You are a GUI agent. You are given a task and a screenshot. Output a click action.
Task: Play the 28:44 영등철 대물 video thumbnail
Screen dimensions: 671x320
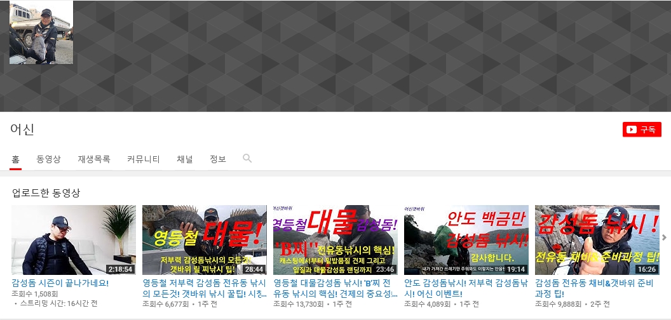(x=205, y=239)
